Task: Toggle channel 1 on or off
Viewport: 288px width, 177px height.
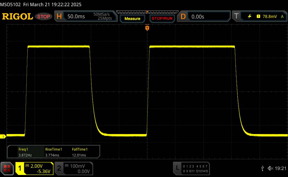Action: [20, 168]
